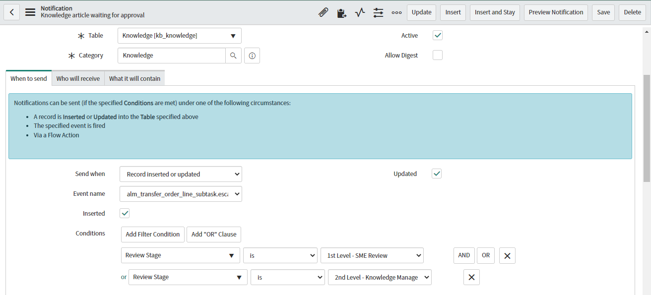
Task: Open second 'or' condition Review Stage field dropdown
Action: 188,277
